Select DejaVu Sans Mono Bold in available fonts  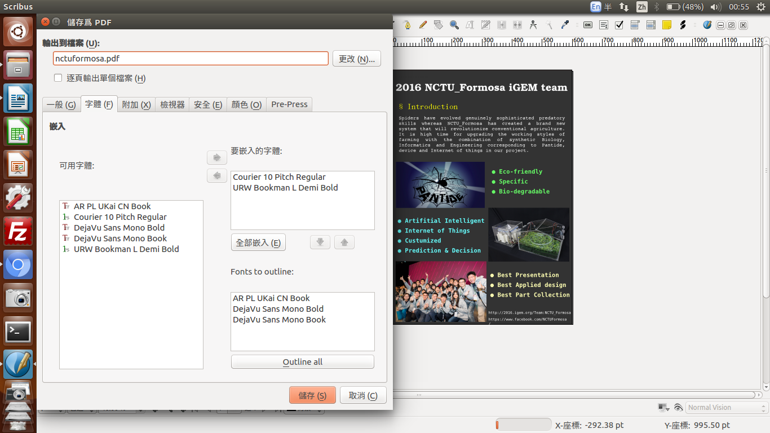(x=119, y=228)
